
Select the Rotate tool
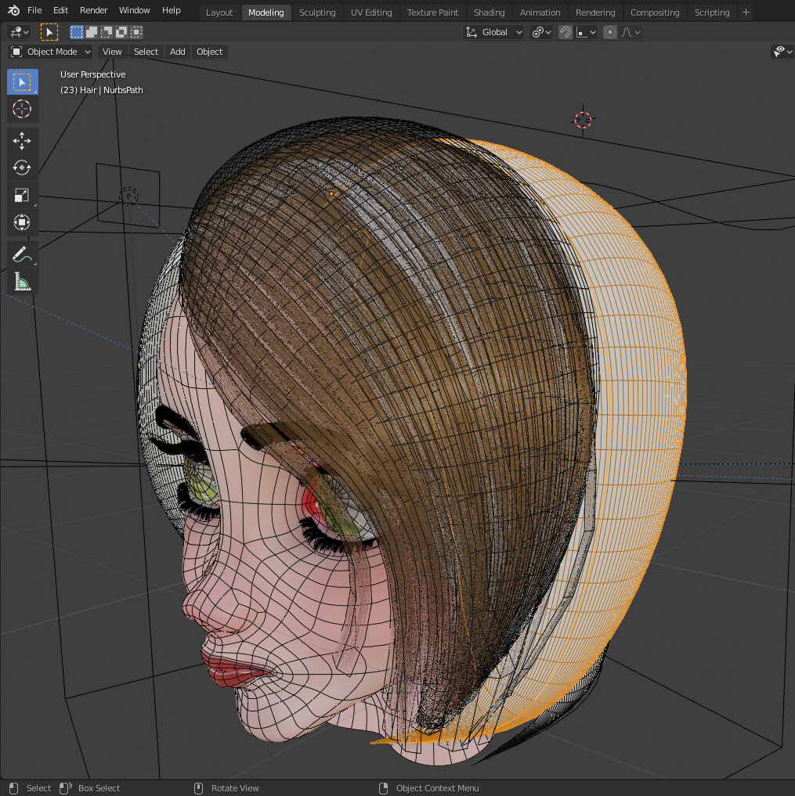click(x=22, y=167)
